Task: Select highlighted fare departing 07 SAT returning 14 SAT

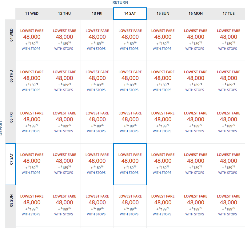Action: coord(130,164)
